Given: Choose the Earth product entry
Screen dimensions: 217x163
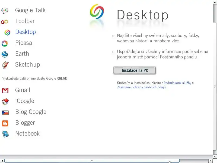Looking at the screenshot, I should [x=22, y=54].
